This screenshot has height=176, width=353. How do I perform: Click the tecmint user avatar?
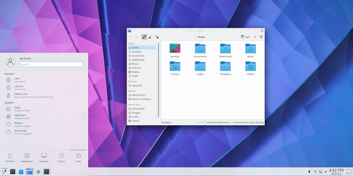[x=10, y=62]
